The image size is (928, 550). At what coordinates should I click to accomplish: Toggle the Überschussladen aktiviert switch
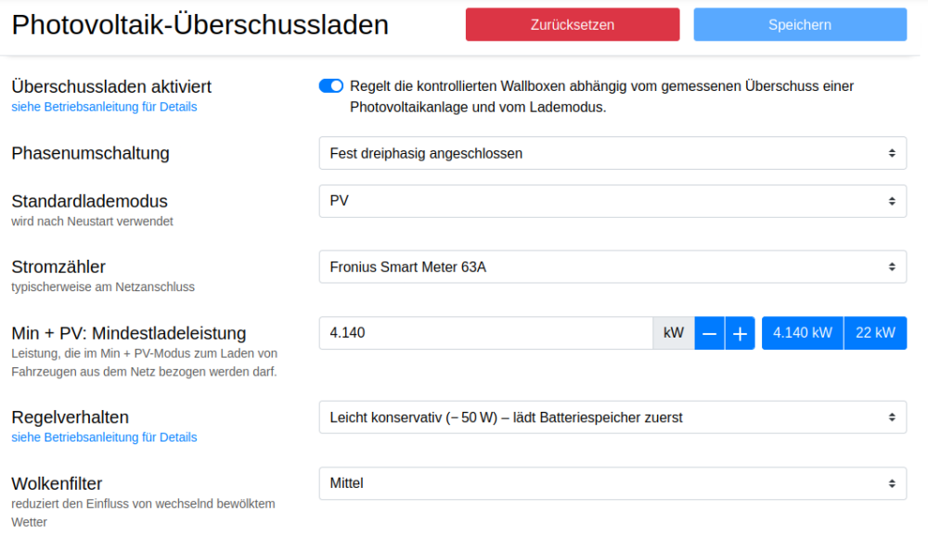click(330, 86)
